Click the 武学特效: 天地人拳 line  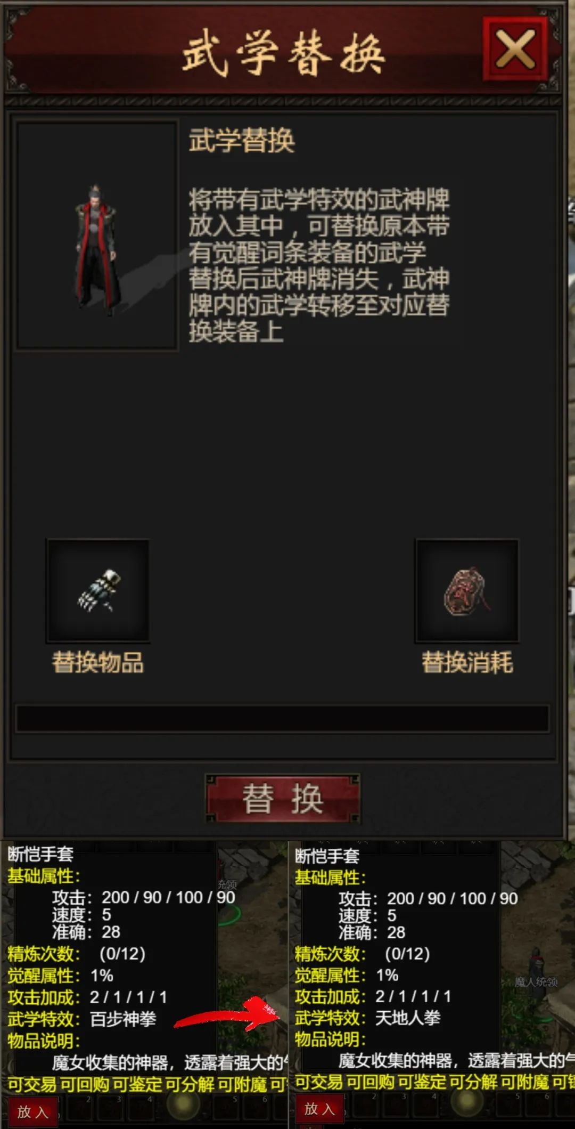(x=368, y=1018)
